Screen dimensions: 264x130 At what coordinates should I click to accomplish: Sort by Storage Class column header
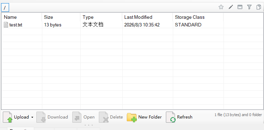coord(198,17)
